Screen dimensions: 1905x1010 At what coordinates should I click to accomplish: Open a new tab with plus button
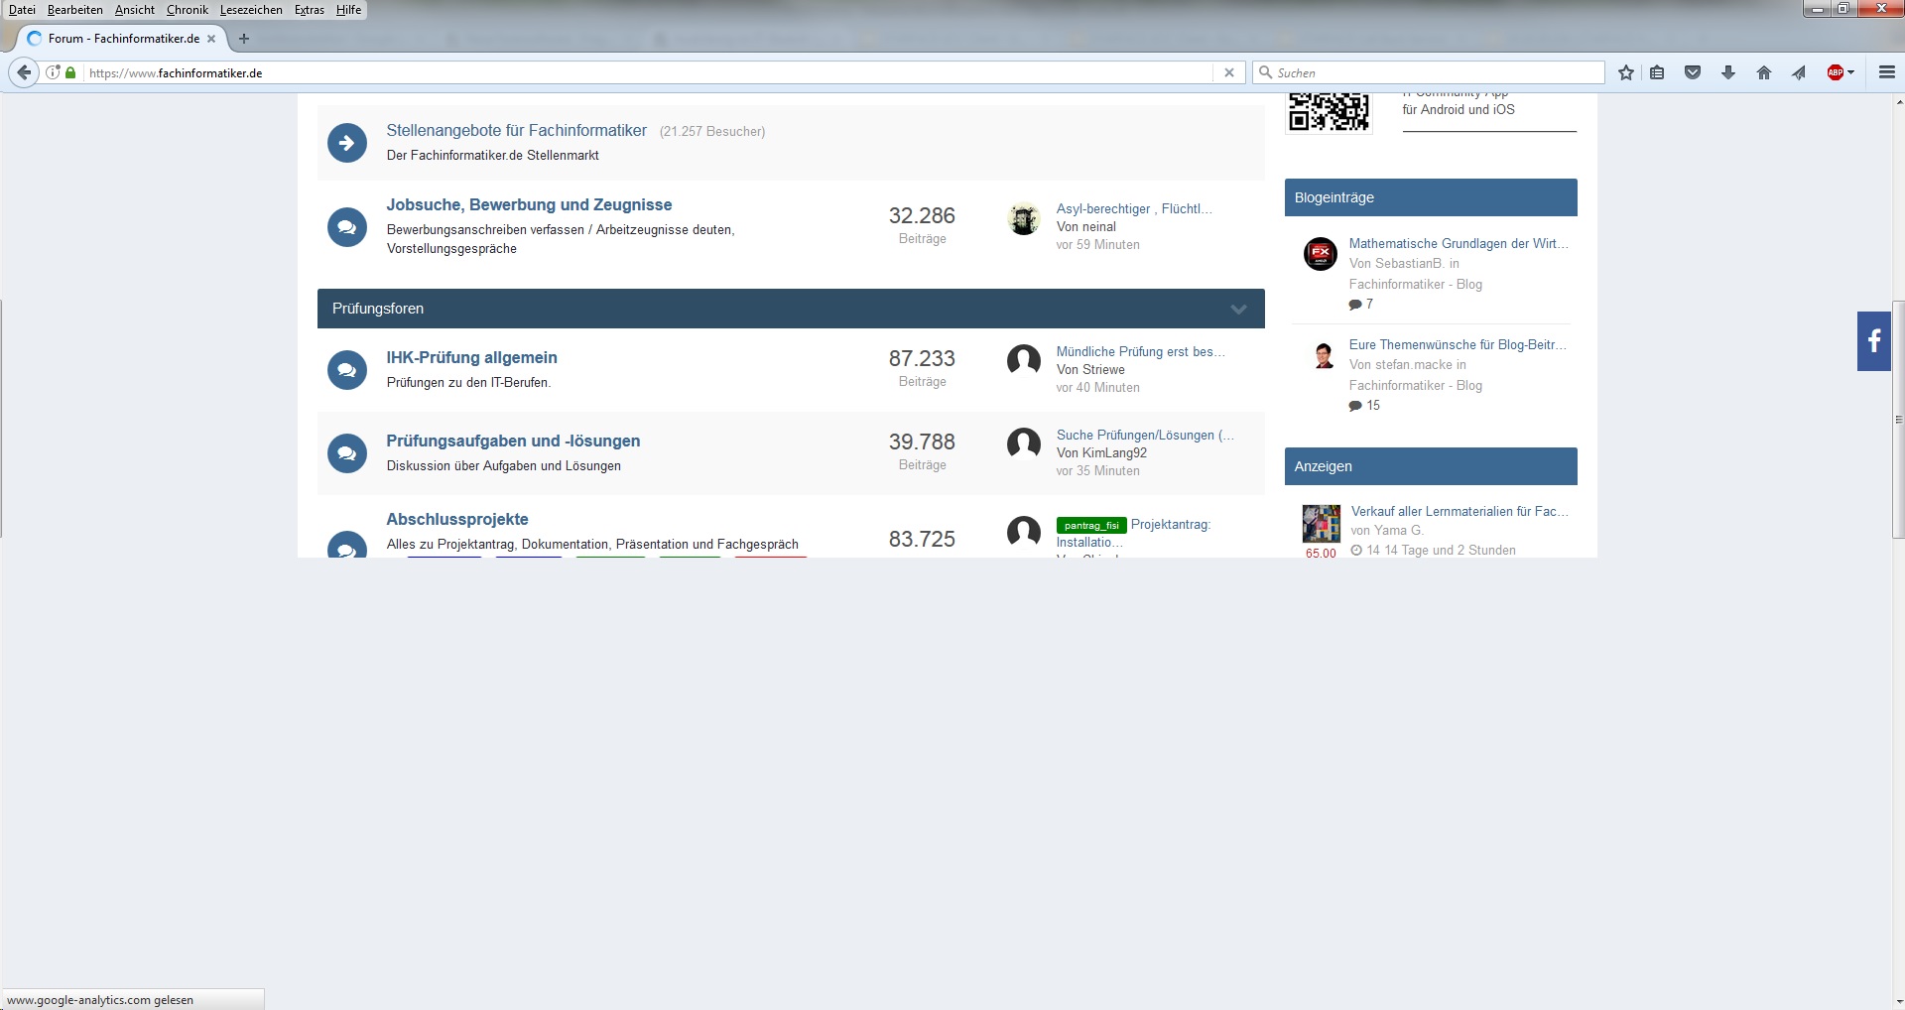coord(244,39)
